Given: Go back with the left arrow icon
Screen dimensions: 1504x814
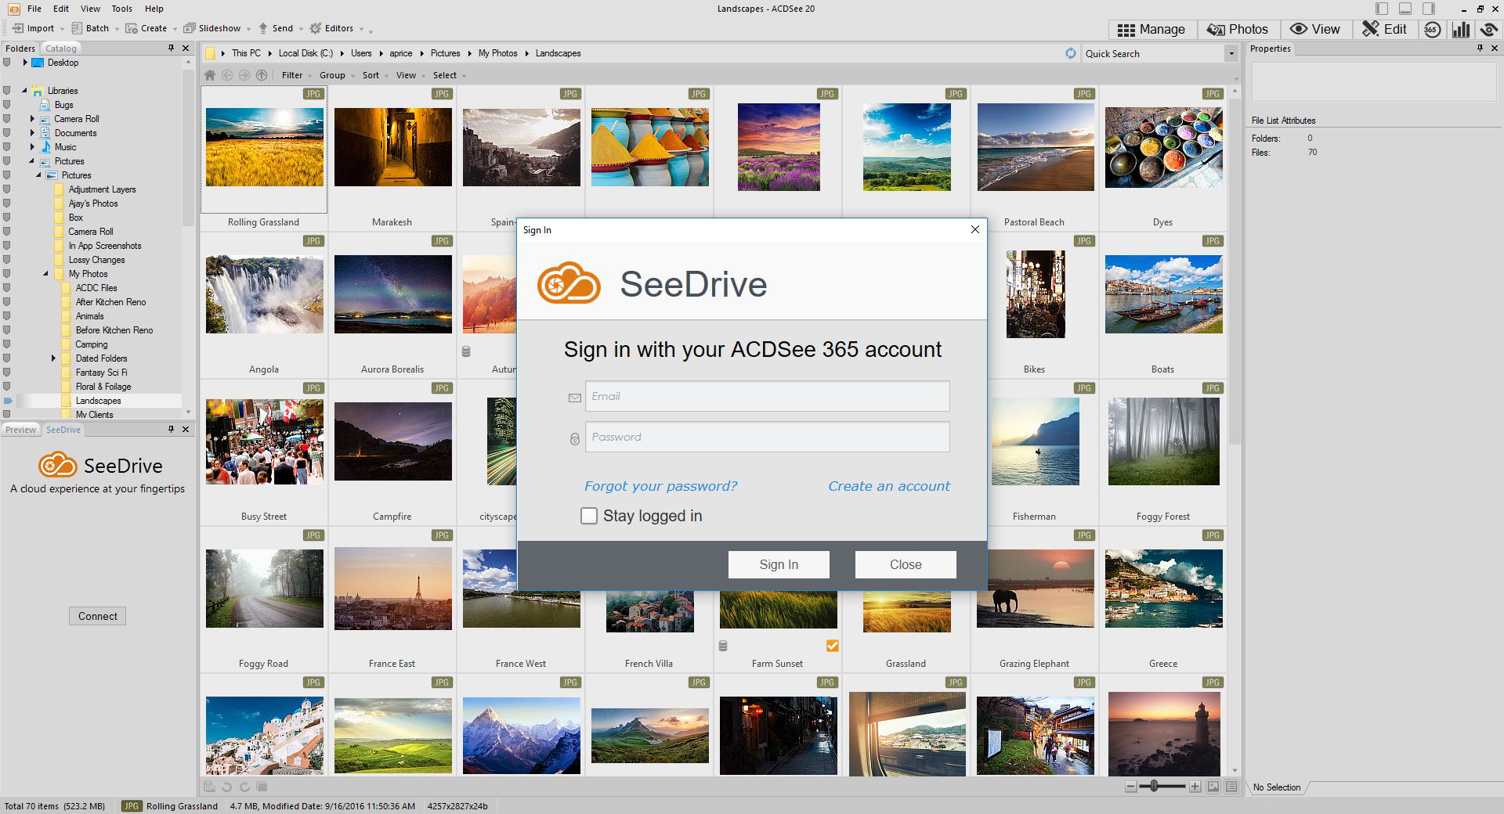Looking at the screenshot, I should 227,75.
